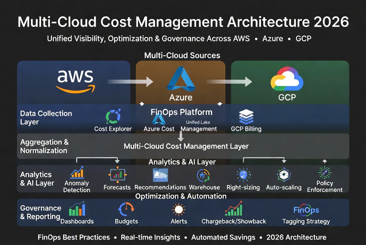The image size is (366, 245).
Task: Select the Azure Cost label
Action: click(159, 129)
